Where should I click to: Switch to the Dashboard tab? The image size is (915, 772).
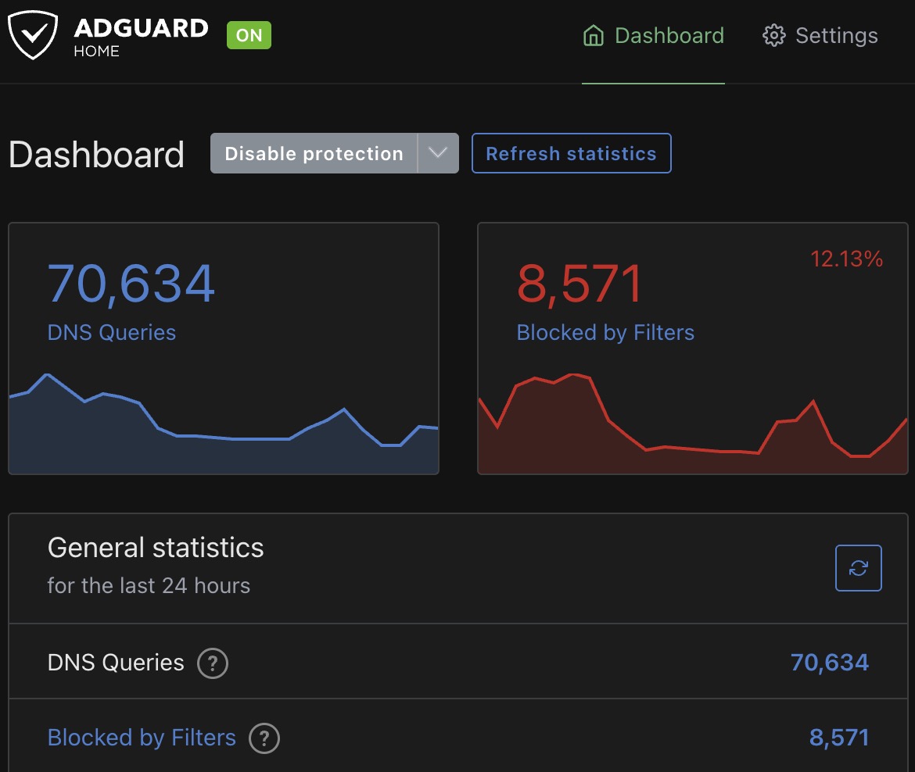pyautogui.click(x=669, y=35)
